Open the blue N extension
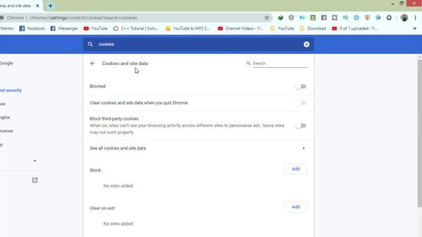The width and height of the screenshot is (422, 237). tap(302, 18)
